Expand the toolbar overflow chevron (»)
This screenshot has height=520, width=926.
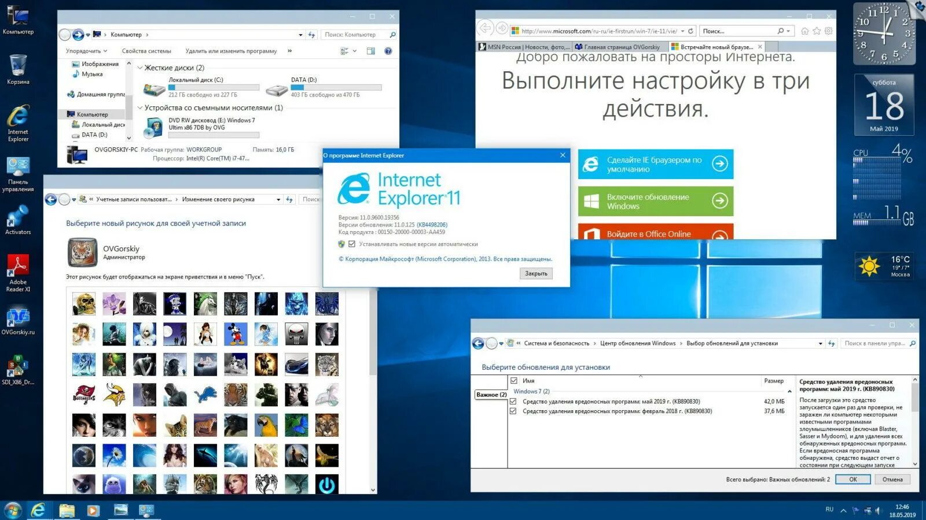289,51
